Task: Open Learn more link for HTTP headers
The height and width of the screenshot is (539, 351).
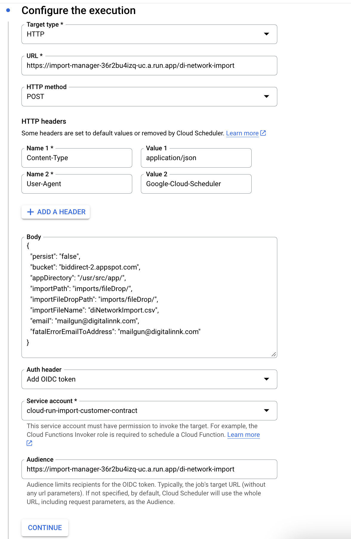Action: (242, 133)
